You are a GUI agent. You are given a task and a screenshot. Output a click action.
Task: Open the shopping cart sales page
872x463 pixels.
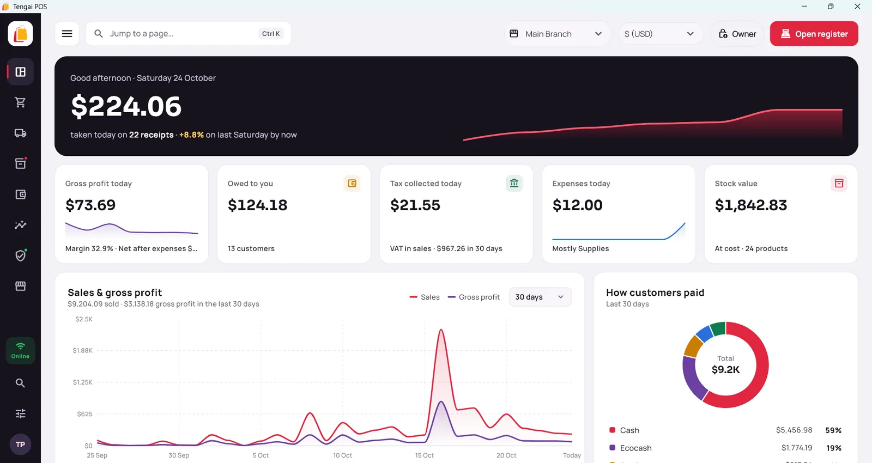coord(20,102)
